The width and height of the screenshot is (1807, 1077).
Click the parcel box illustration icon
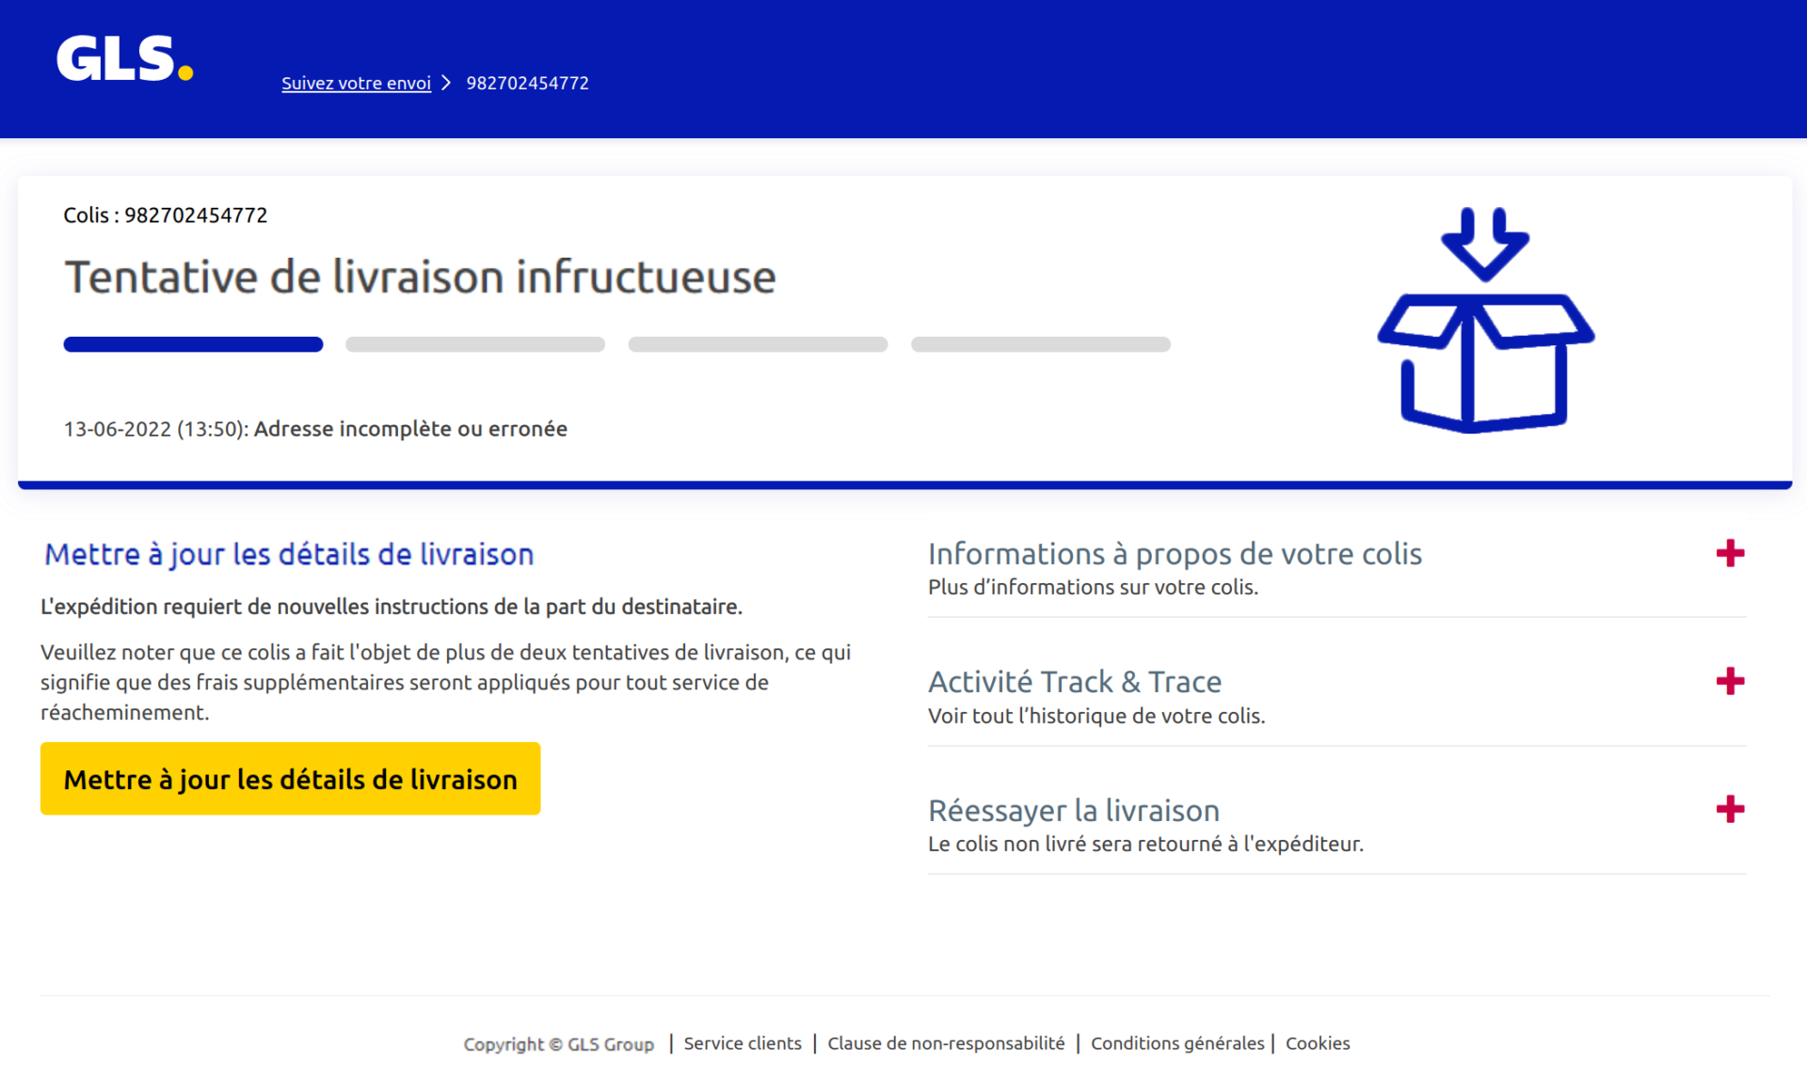pyautogui.click(x=1485, y=320)
